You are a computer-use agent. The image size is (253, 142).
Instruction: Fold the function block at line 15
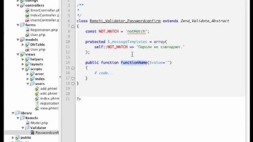73,68
